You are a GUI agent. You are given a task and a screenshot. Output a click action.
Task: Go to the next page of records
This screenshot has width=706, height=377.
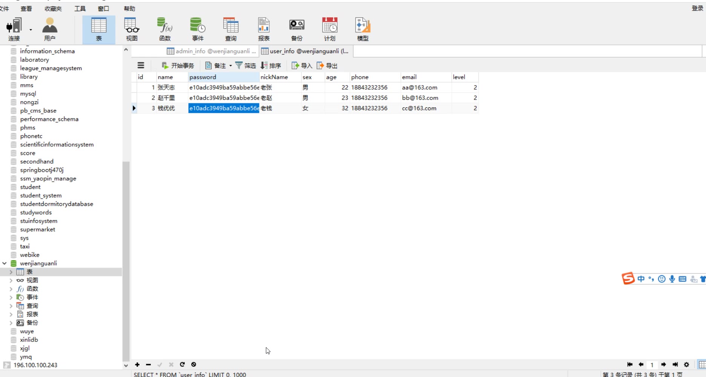pos(663,365)
